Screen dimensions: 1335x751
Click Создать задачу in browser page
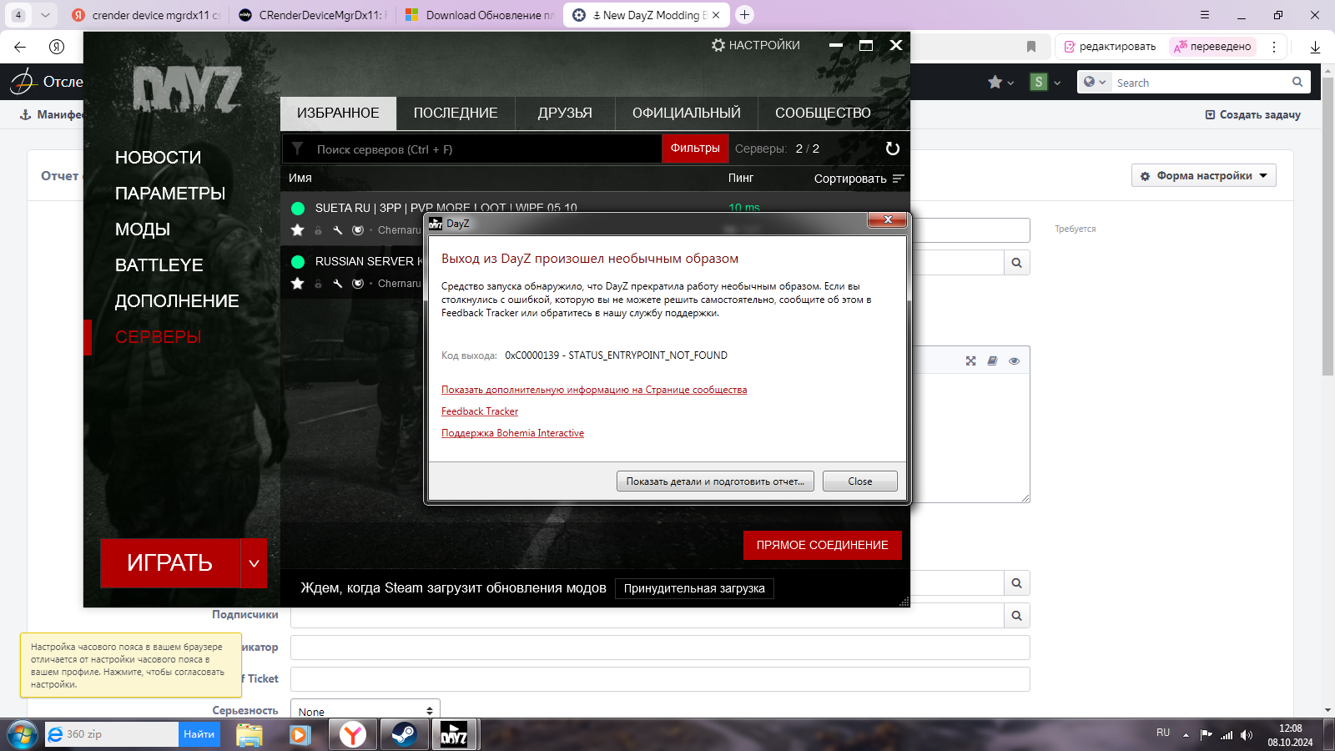point(1252,114)
